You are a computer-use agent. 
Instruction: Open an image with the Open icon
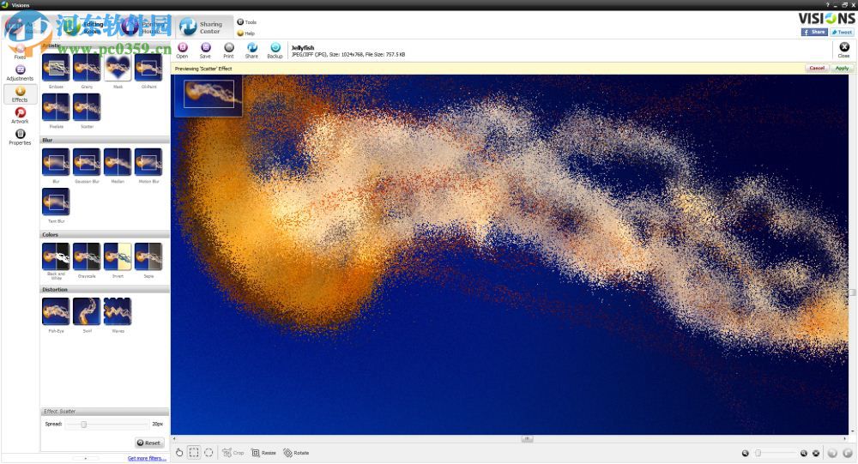(x=182, y=51)
